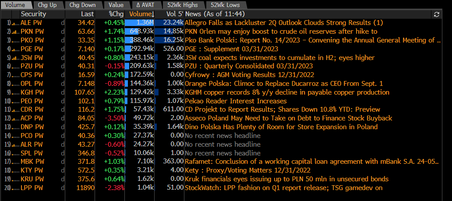Select the SPL PW security
Image resolution: width=452 pixels, height=201 pixels.
[32, 153]
